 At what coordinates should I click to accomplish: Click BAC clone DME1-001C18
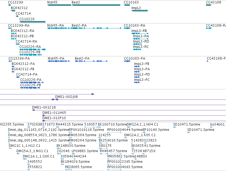129,110
